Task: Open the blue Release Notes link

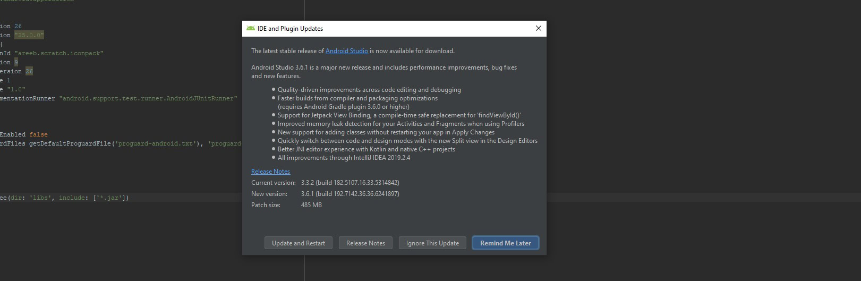Action: point(270,172)
